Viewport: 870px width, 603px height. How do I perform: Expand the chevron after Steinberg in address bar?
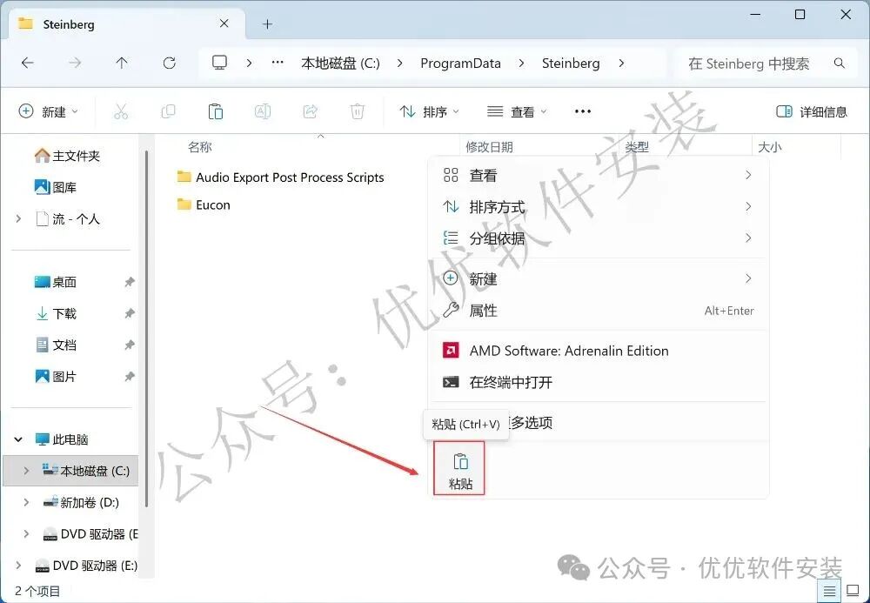tap(621, 64)
